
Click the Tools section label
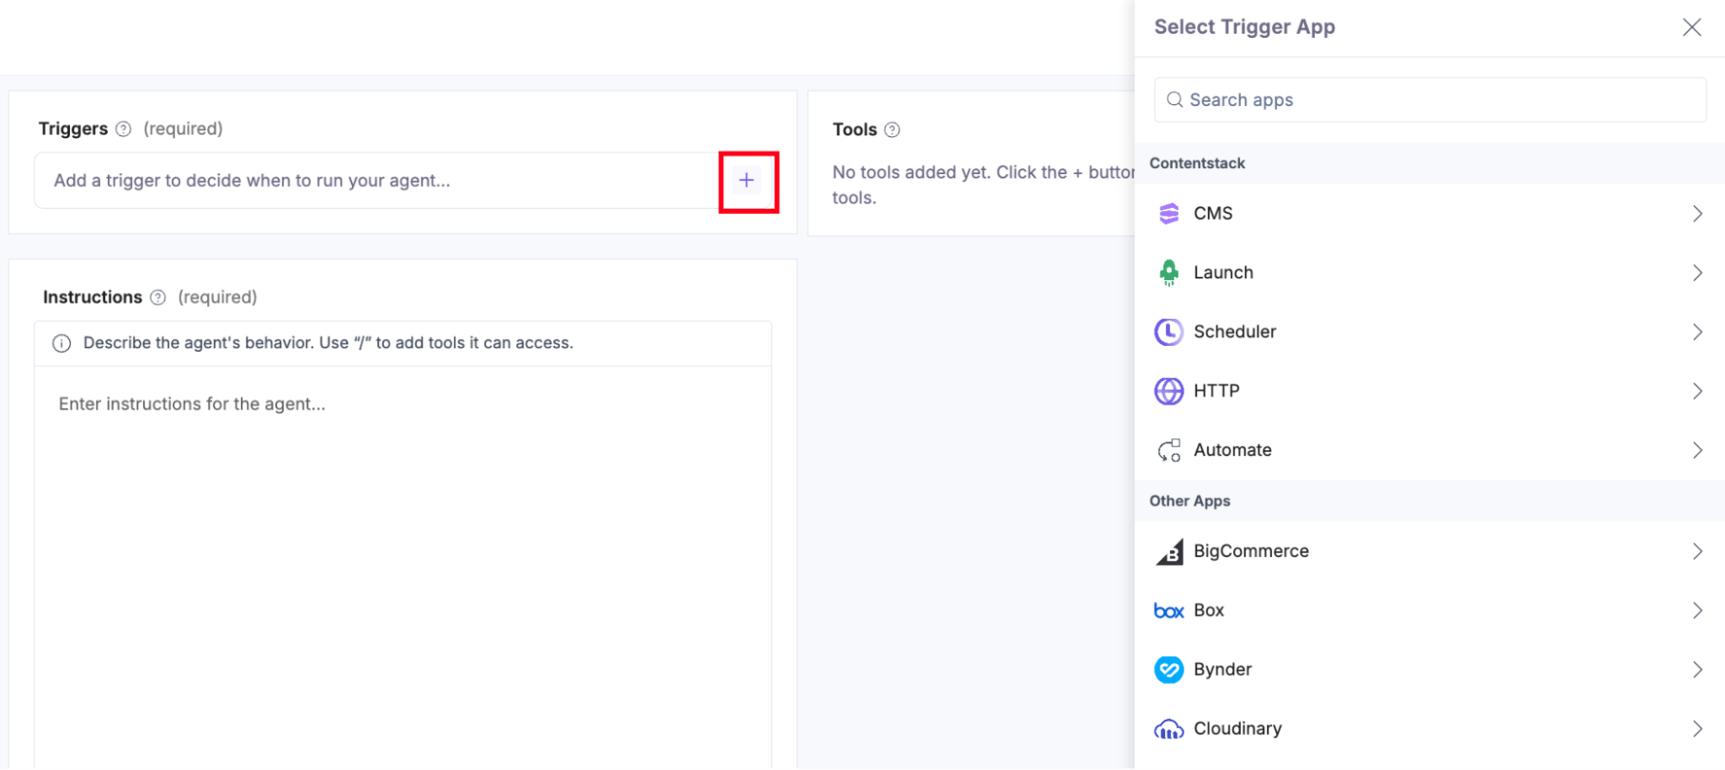click(854, 130)
